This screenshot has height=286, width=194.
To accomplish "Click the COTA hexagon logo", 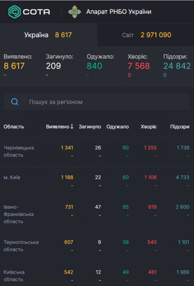I will (x=15, y=12).
